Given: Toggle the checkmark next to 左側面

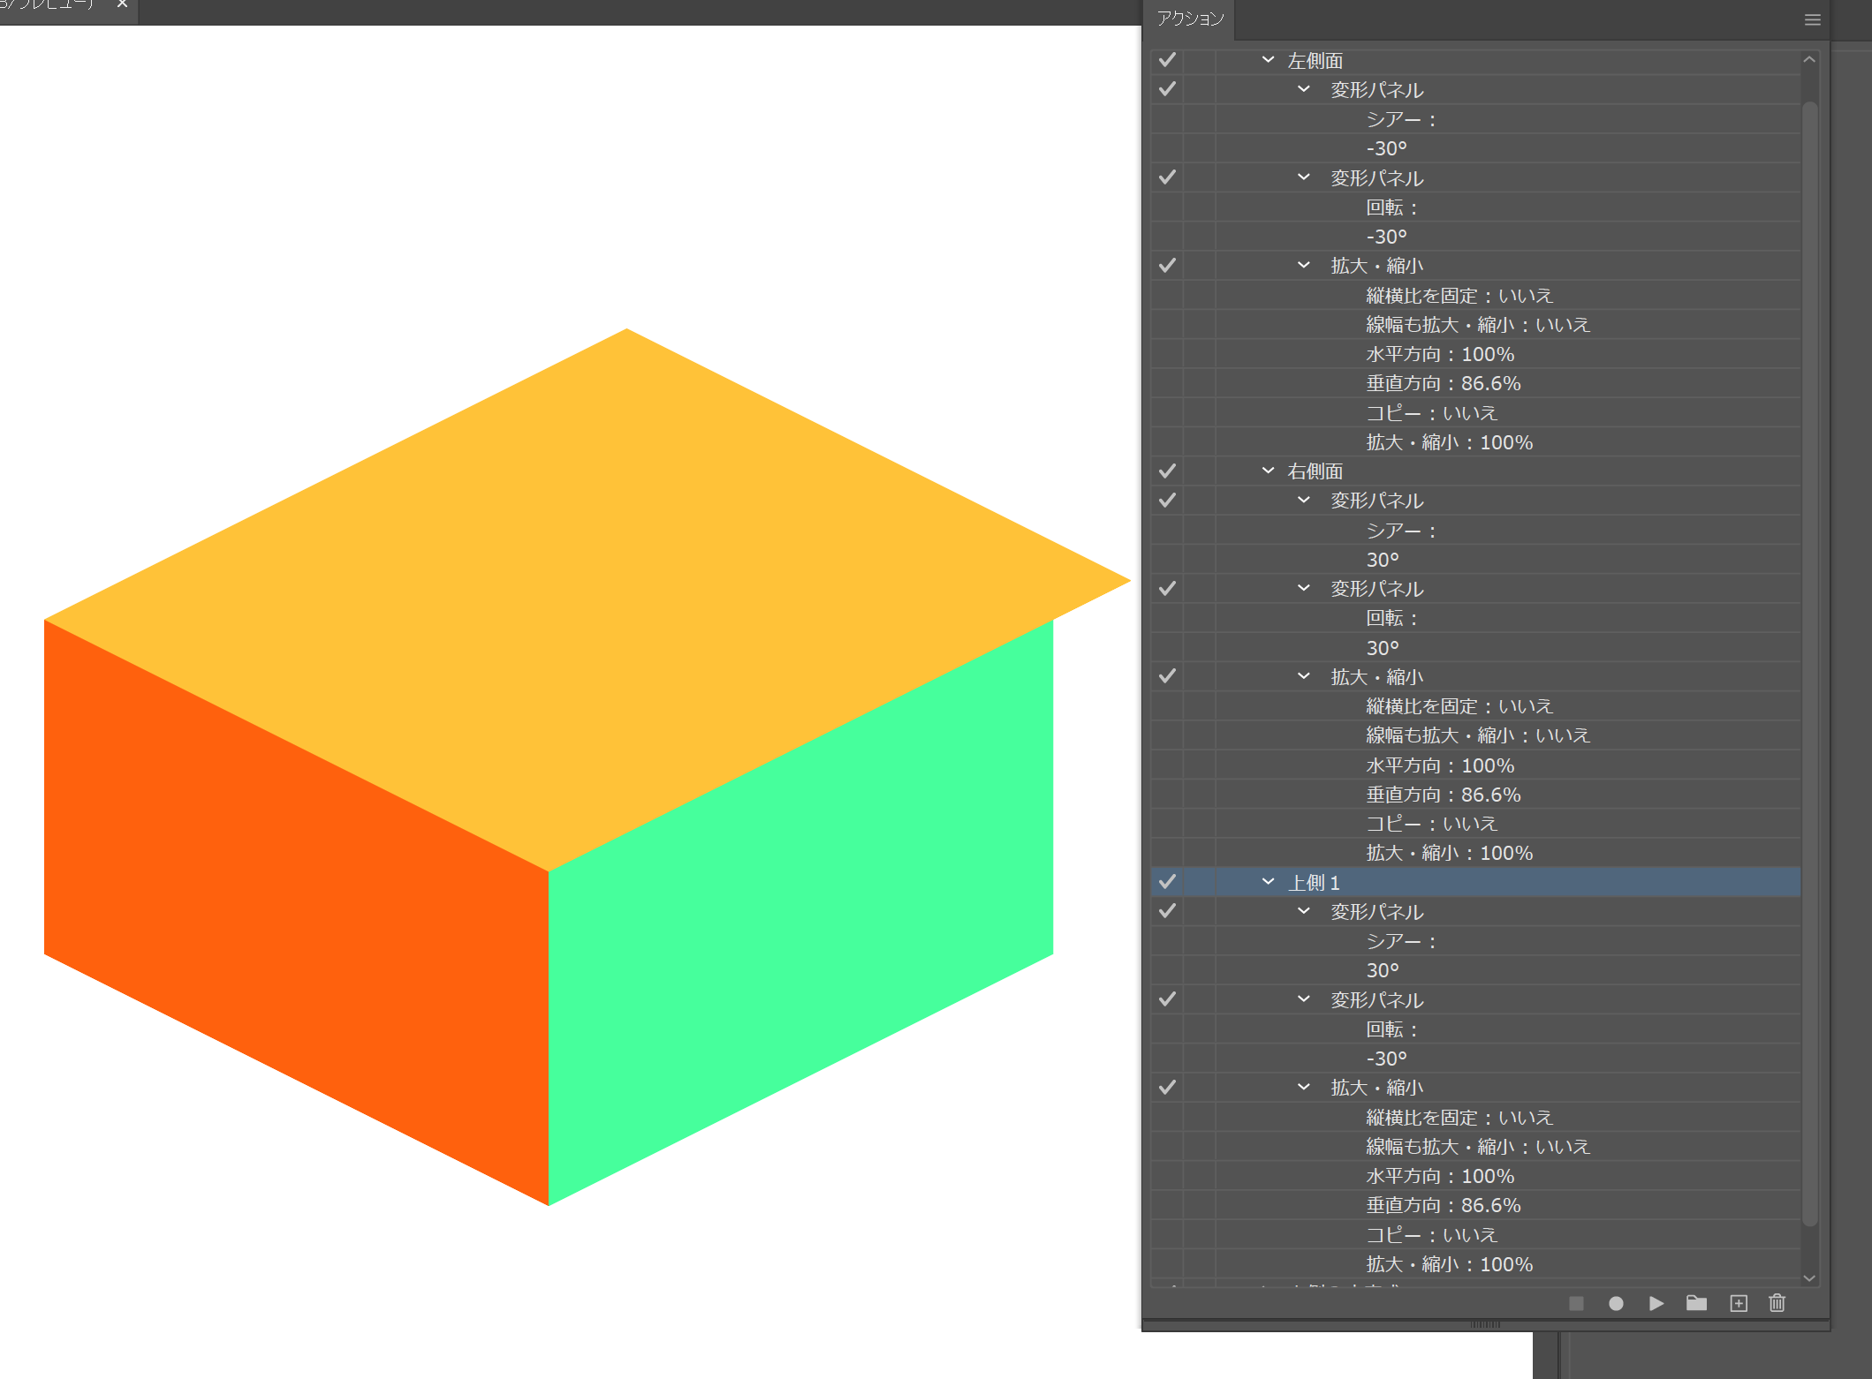Looking at the screenshot, I should tap(1167, 60).
